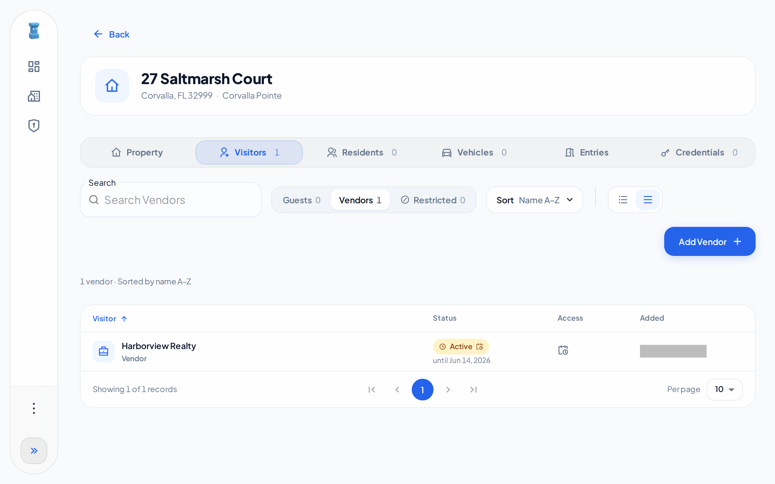Show the Guests visitors filter
The height and width of the screenshot is (484, 775).
[x=301, y=200]
